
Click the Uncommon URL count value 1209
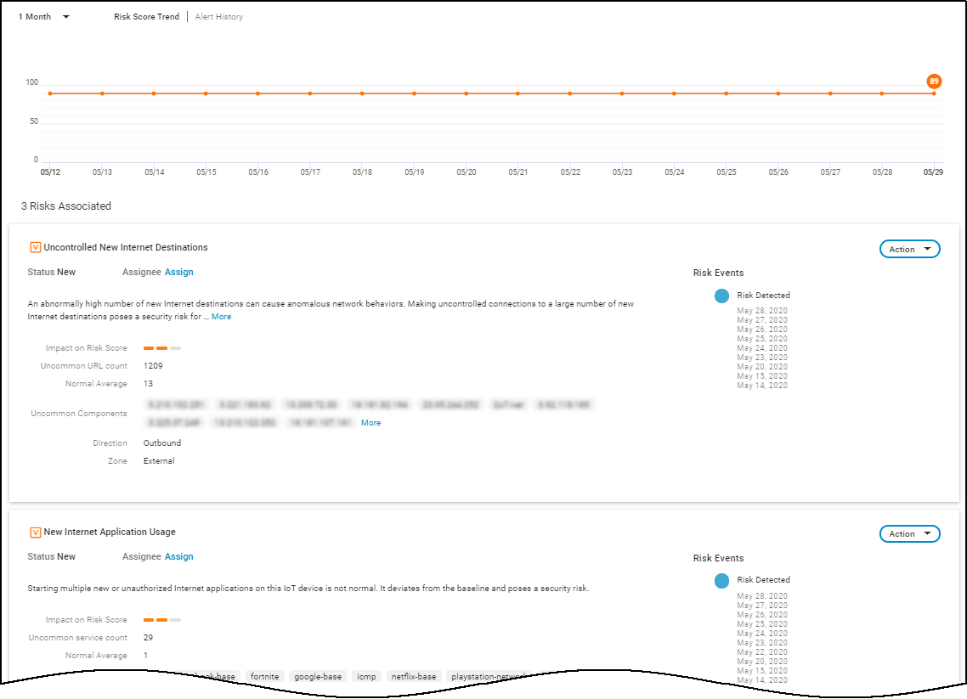pos(153,366)
